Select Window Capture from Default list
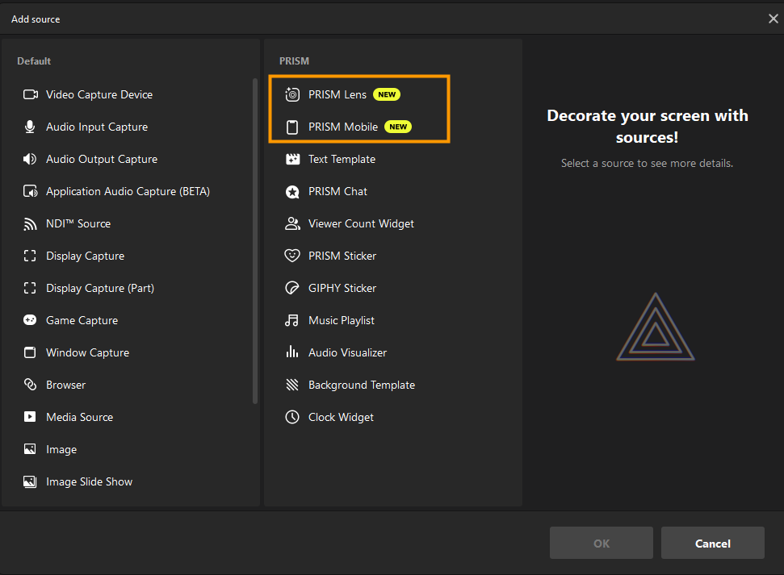This screenshot has width=784, height=575. pyautogui.click(x=87, y=352)
